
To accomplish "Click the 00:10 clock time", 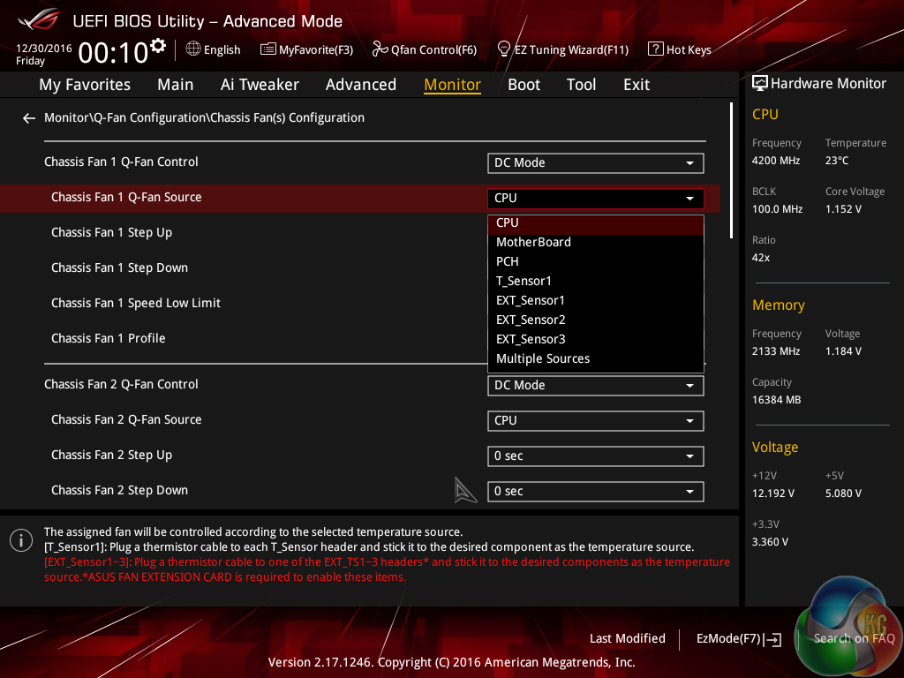I will tap(113, 53).
